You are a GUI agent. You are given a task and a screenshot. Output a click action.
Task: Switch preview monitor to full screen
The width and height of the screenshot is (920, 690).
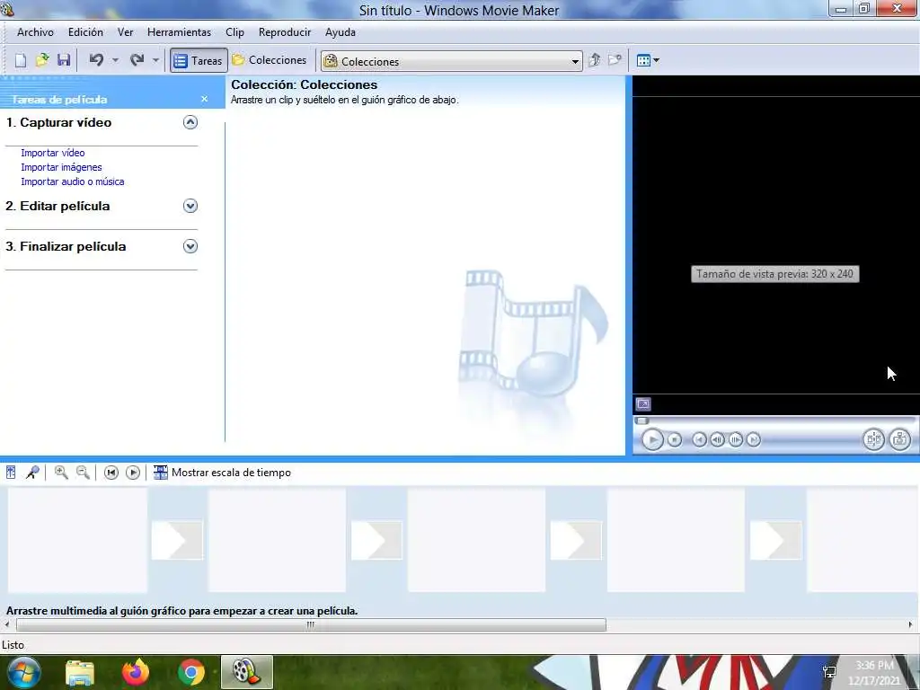pos(643,404)
